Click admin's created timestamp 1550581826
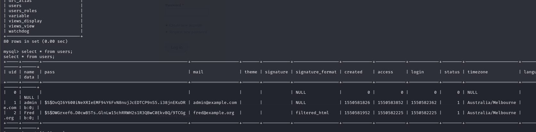Image resolution: width=536 pixels, height=132 pixels. [357, 103]
